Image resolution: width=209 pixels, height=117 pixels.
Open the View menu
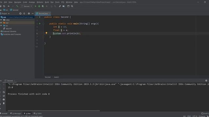click(10, 2)
